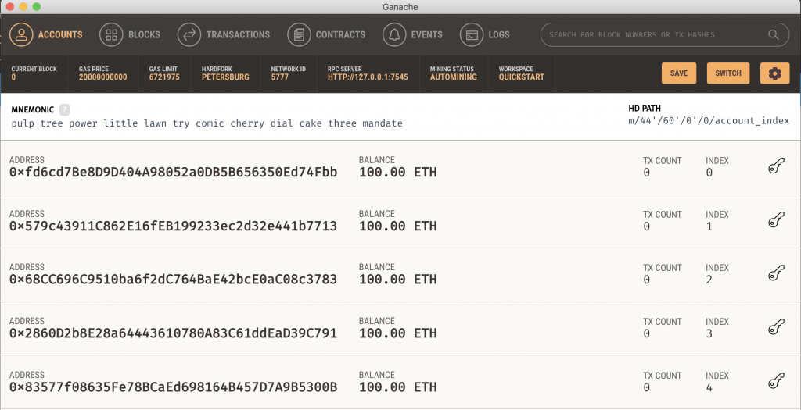
Task: Click the RPC server HTTP://127.0.0.1:7545
Action: pos(368,77)
